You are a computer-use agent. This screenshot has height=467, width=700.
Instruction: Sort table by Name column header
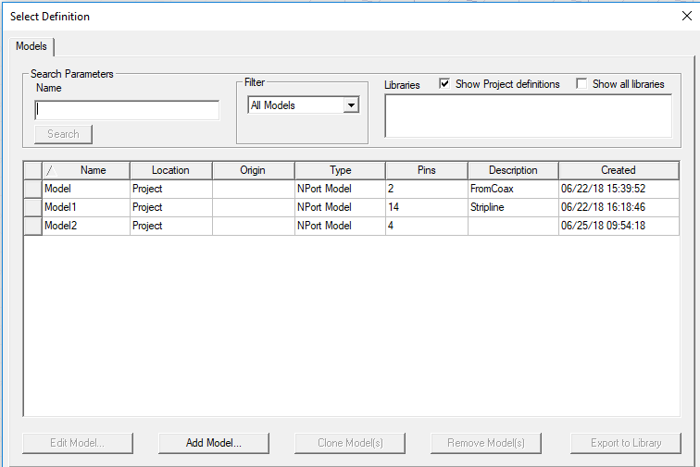pyautogui.click(x=86, y=170)
